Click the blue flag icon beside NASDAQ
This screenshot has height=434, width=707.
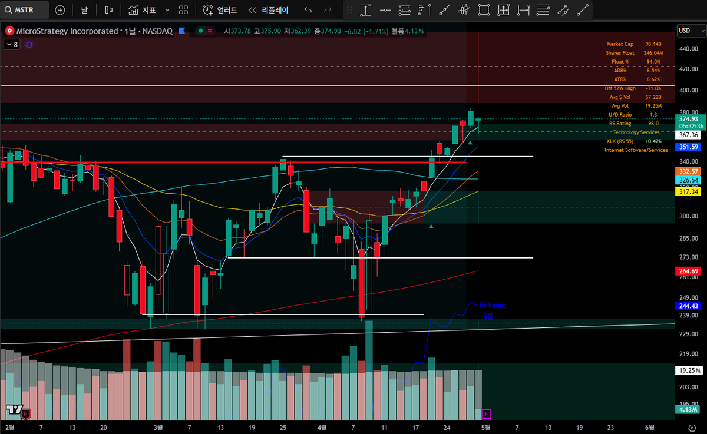tap(182, 31)
